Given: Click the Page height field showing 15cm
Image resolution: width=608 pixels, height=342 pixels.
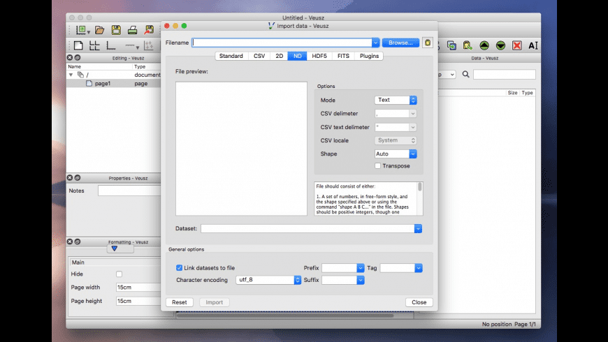Looking at the screenshot, I should click(138, 301).
